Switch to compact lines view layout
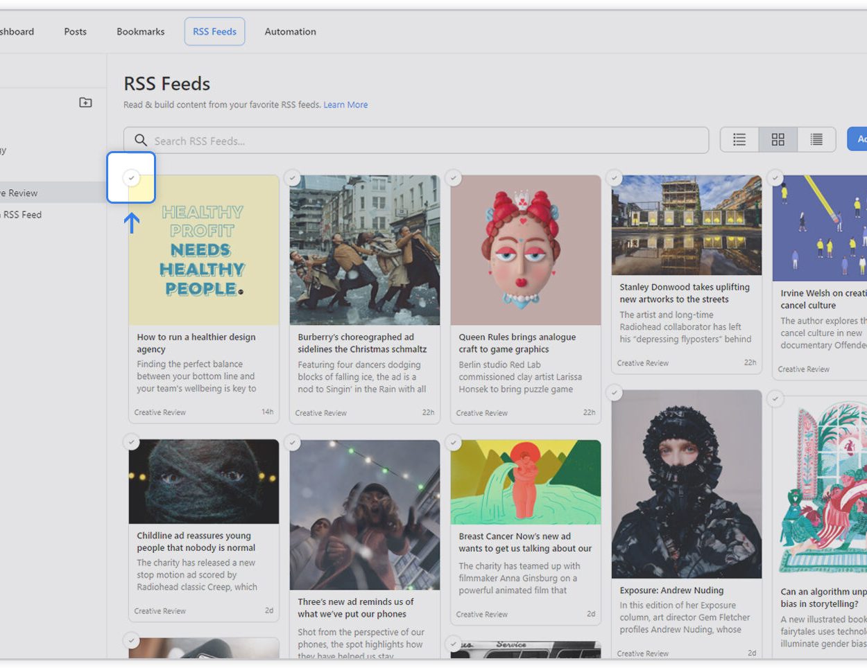This screenshot has height=668, width=867. (x=816, y=139)
